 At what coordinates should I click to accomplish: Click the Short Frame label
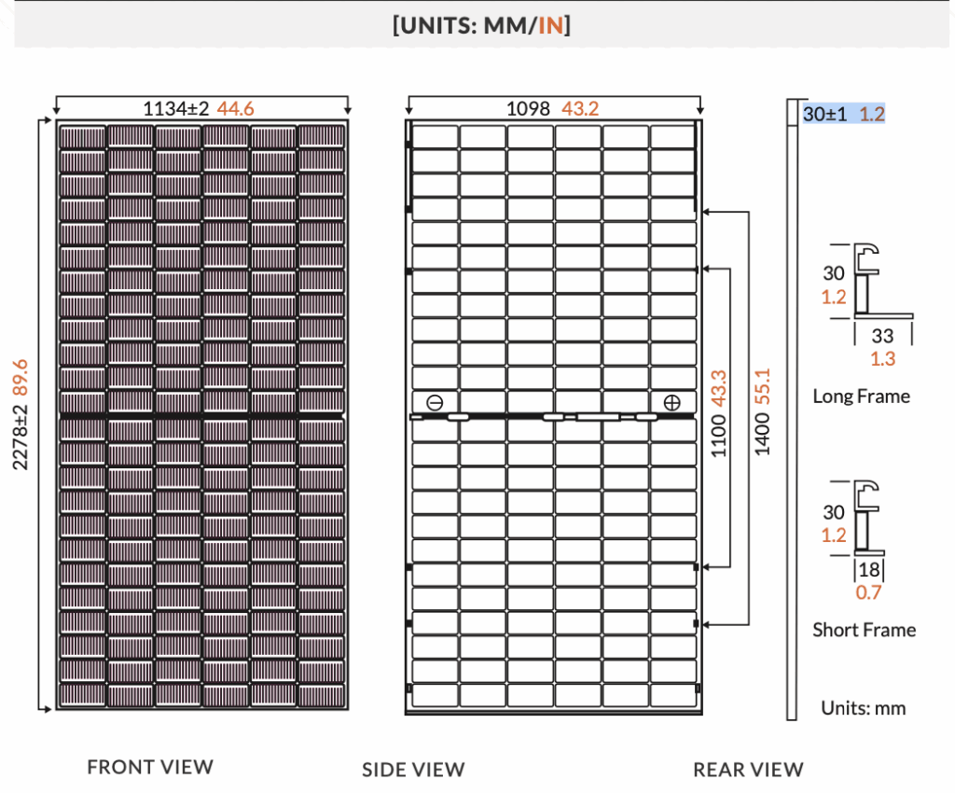(864, 630)
